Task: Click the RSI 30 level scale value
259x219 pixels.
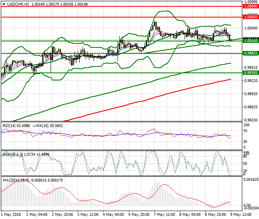Action: coord(245,142)
